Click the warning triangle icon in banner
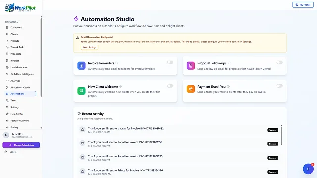 tap(77, 38)
